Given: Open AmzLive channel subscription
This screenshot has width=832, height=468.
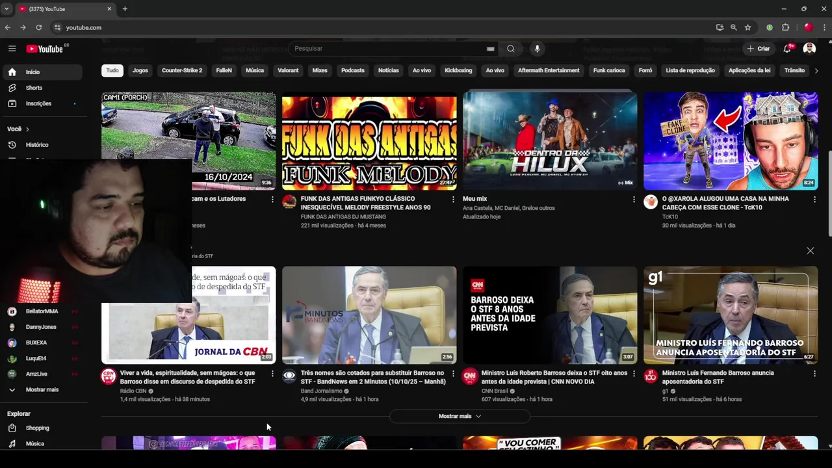Looking at the screenshot, I should (42, 374).
